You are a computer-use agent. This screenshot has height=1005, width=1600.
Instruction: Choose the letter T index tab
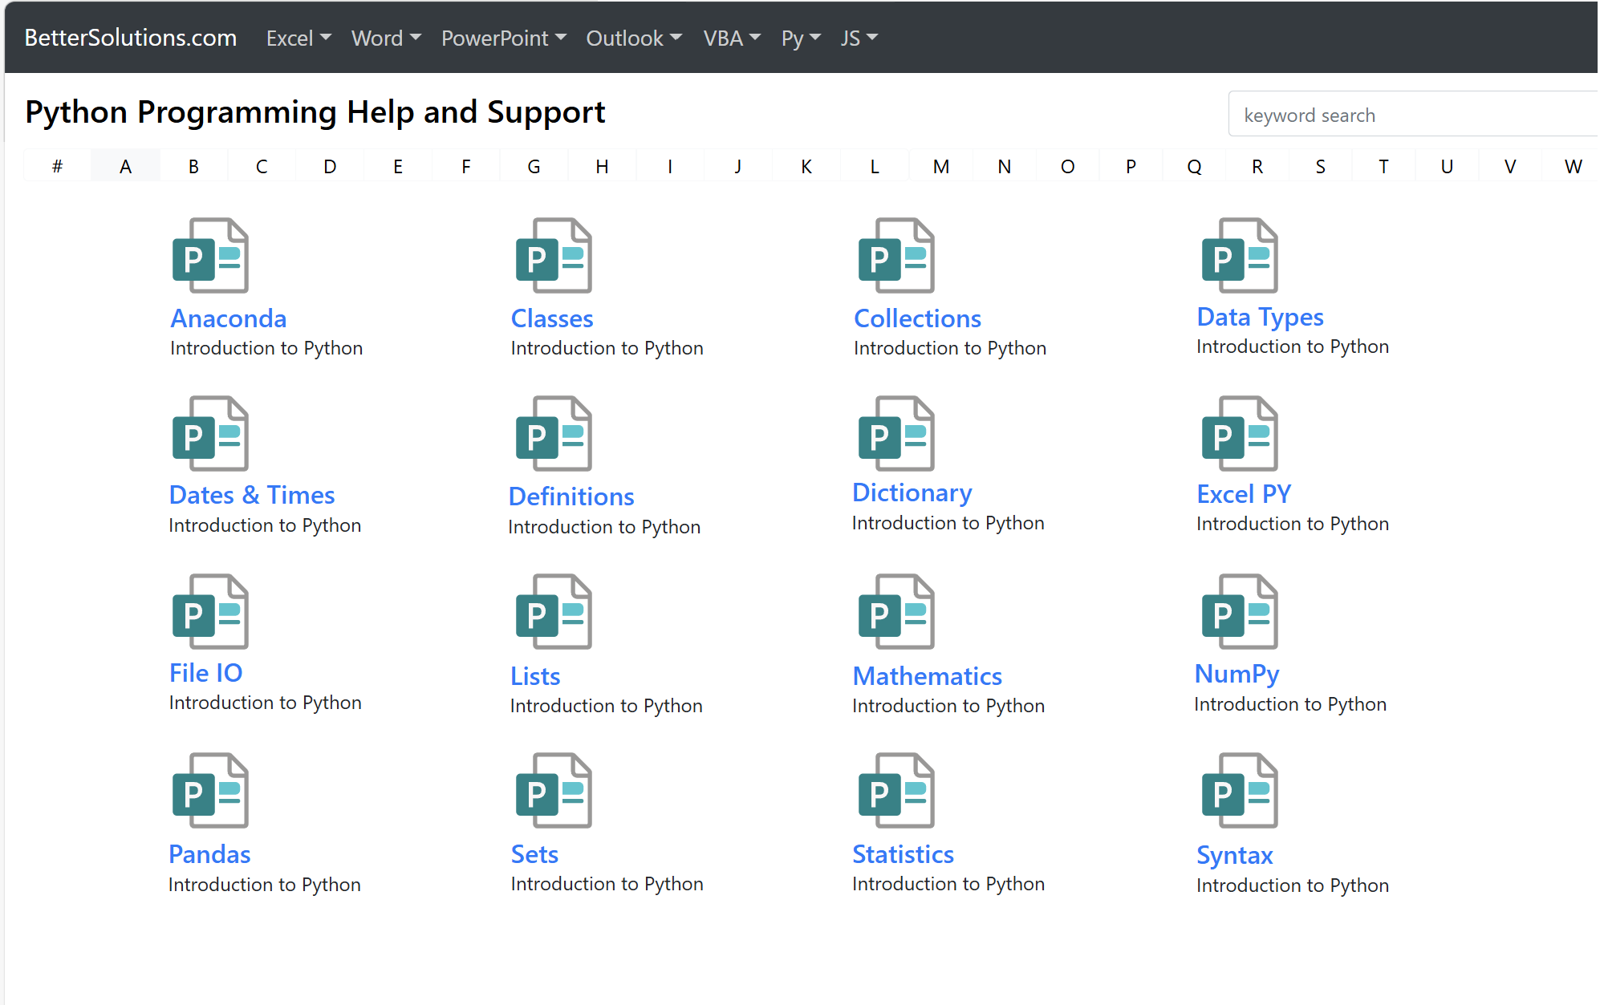pyautogui.click(x=1383, y=166)
